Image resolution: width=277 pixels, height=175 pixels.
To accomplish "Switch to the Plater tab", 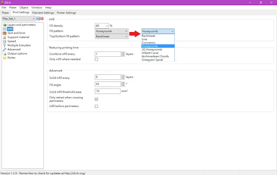I will (6, 13).
